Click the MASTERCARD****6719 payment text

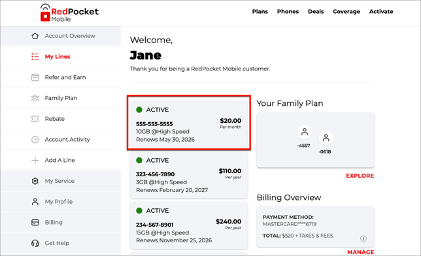coord(290,224)
